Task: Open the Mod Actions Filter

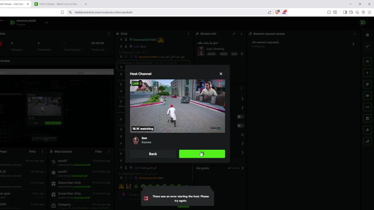Action: pyautogui.click(x=98, y=152)
